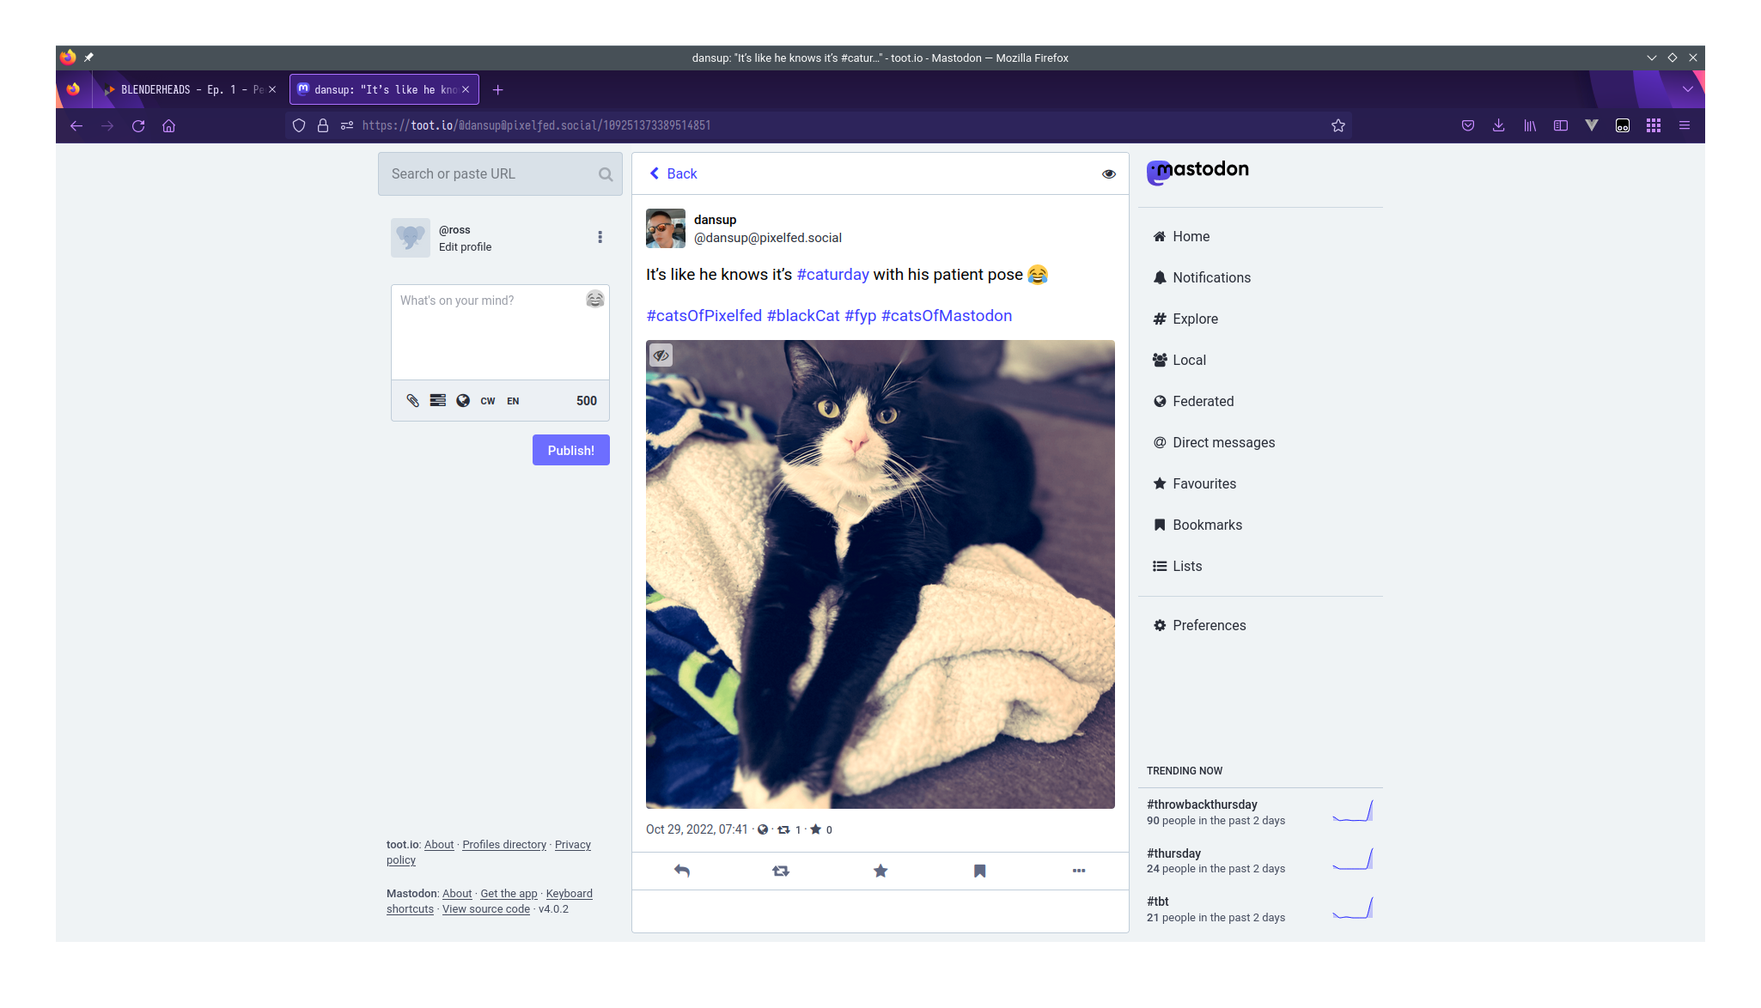Open the #catsOfPixelfed hashtag link
The height and width of the screenshot is (1008, 1761).
pyautogui.click(x=703, y=315)
